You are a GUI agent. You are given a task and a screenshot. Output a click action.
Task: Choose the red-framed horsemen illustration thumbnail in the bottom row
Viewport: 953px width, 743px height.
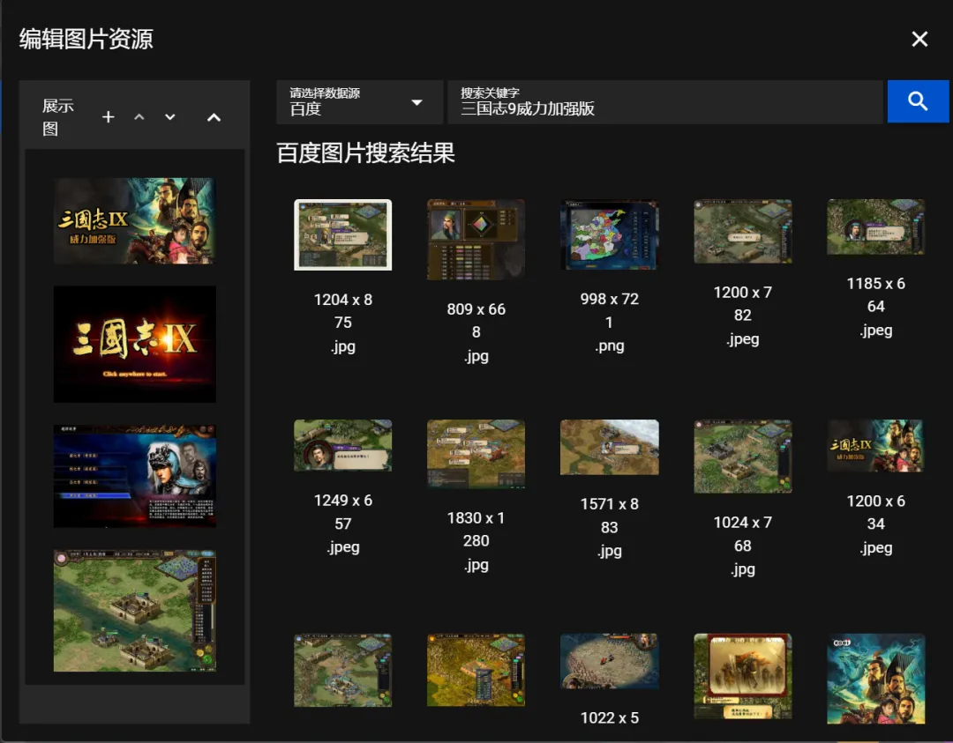click(x=743, y=677)
